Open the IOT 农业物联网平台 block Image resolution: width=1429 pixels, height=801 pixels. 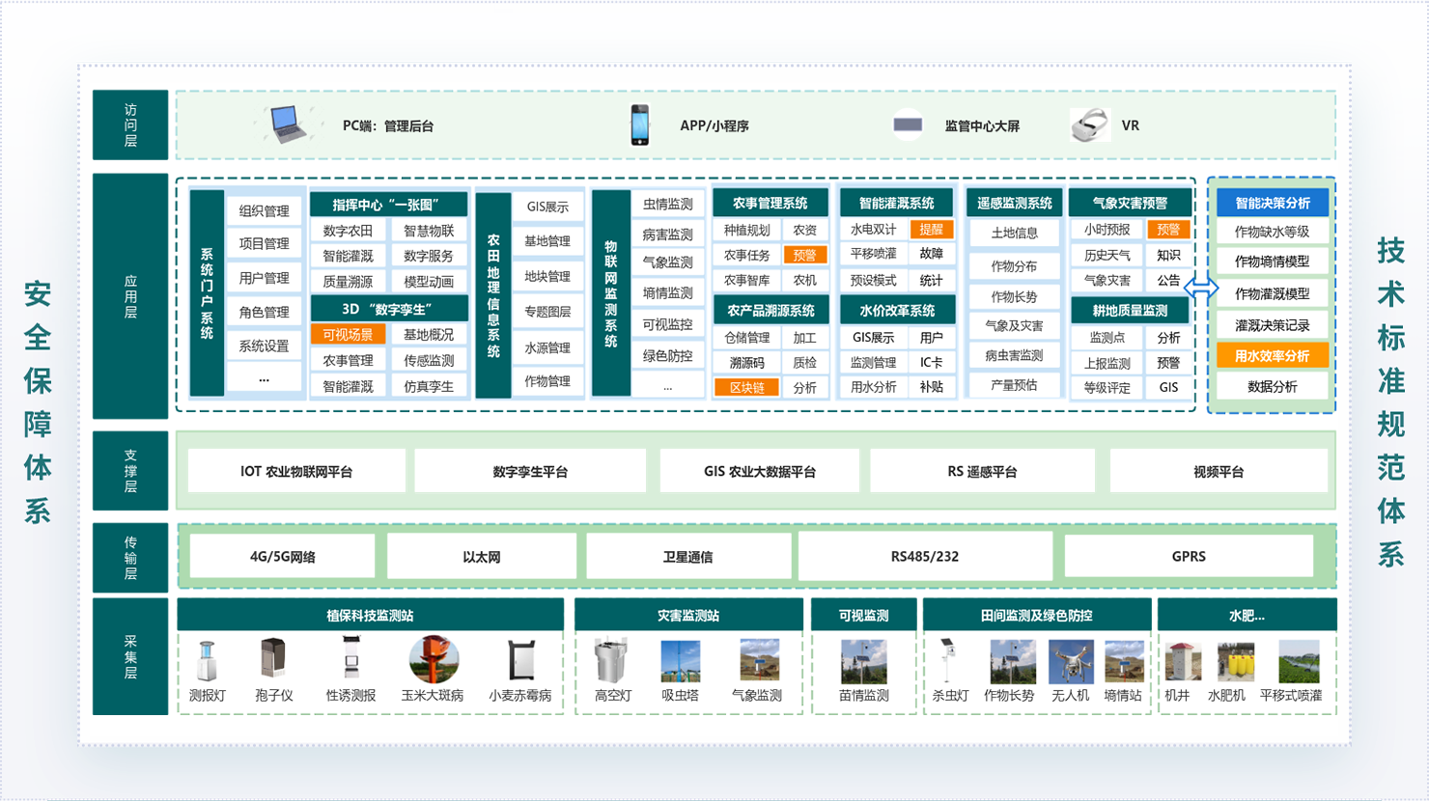[296, 472]
